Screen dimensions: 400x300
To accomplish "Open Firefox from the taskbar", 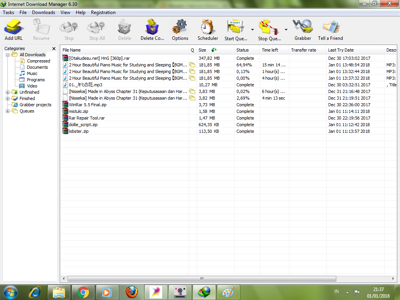I will click(x=132, y=292).
